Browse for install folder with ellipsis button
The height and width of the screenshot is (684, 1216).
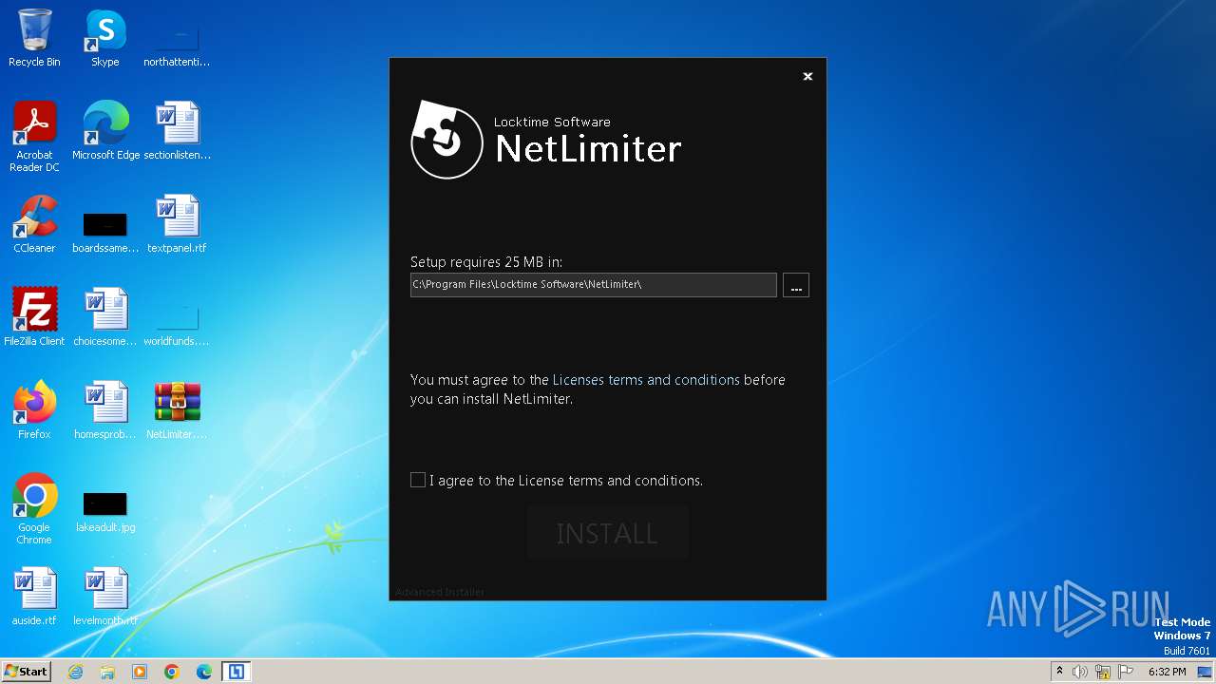[x=796, y=285]
